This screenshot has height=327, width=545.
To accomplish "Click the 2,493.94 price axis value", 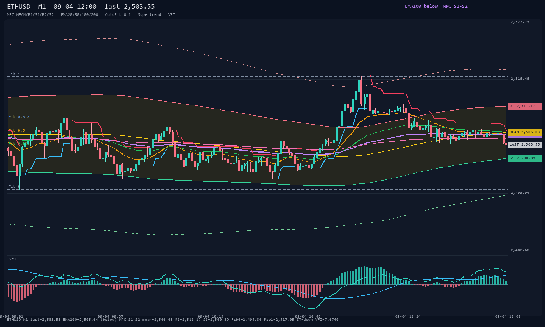I will [520, 193].
